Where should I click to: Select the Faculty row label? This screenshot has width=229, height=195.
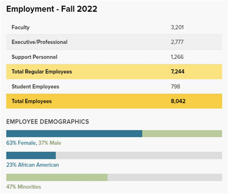click(20, 27)
